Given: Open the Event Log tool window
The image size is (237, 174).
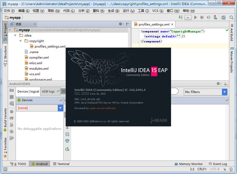Looking at the screenshot, I should tap(218, 164).
